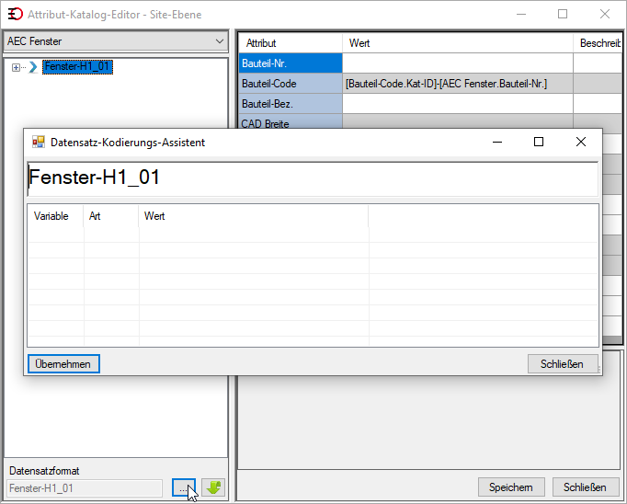The image size is (627, 504).
Task: Expand the Fenster-H1_01 tree node
Action: [x=16, y=68]
